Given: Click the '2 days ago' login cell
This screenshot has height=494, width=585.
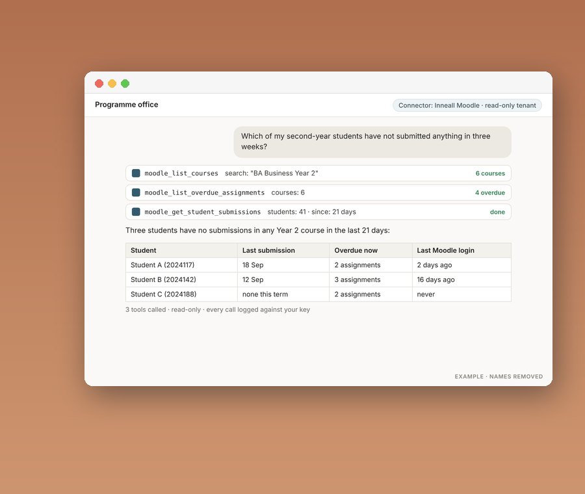Looking at the screenshot, I should tap(461, 265).
